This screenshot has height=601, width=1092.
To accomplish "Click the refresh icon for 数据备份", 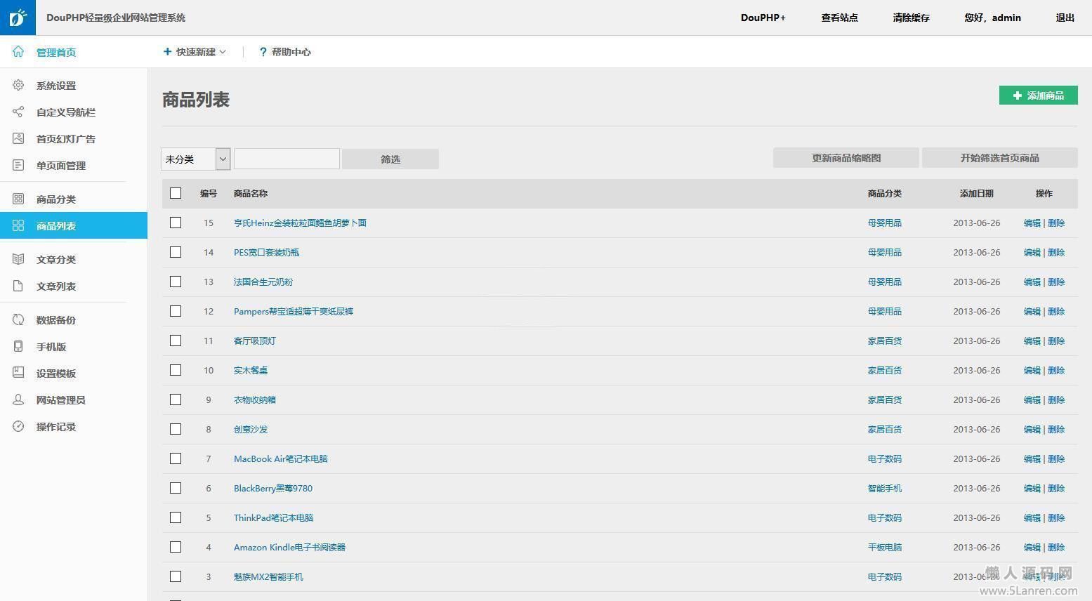I will click(18, 320).
